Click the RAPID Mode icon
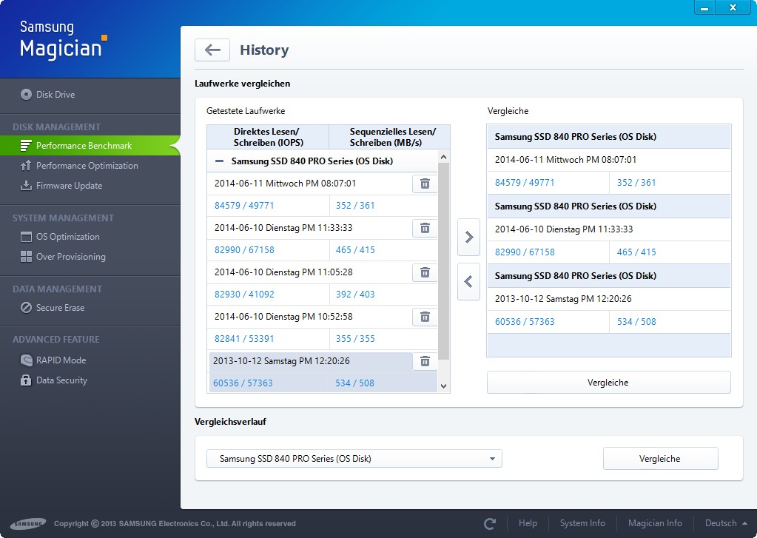Image resolution: width=757 pixels, height=538 pixels. click(x=26, y=360)
